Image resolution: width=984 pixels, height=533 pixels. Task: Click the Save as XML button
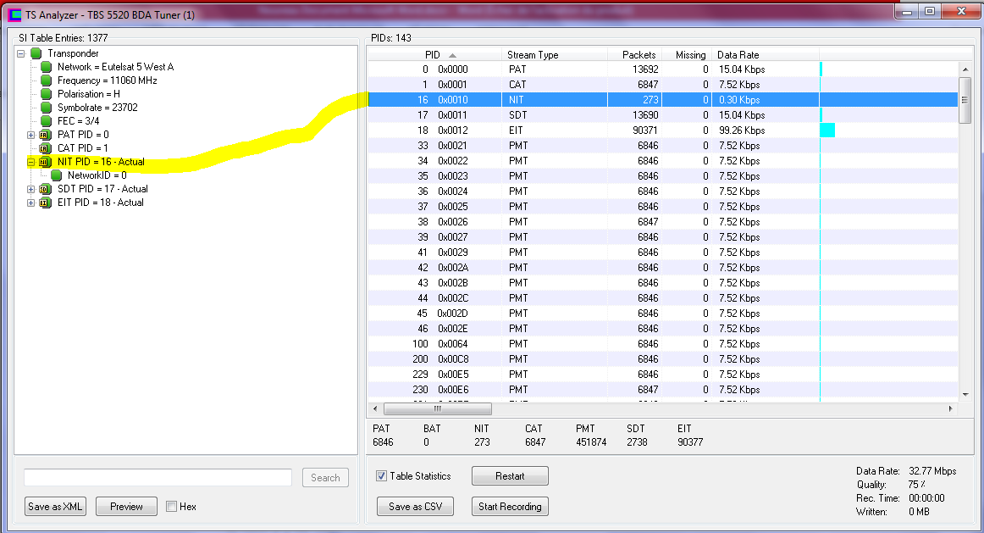point(56,507)
